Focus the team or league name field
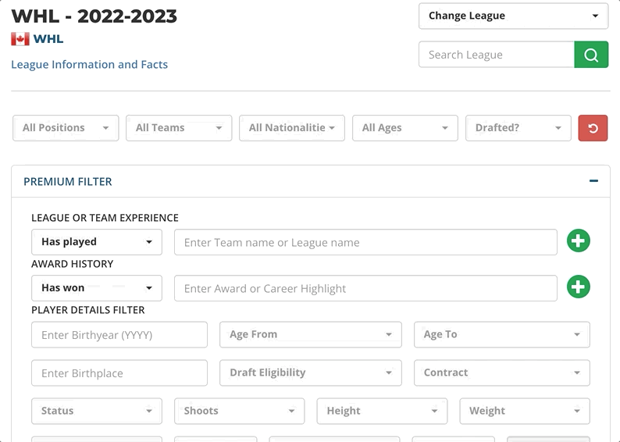 pos(365,242)
